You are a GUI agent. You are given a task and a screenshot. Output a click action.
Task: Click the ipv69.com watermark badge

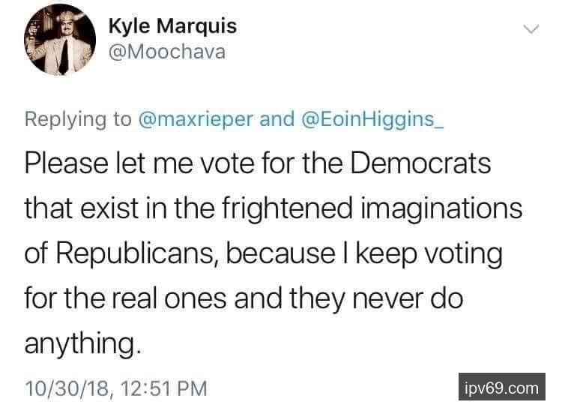[501, 388]
